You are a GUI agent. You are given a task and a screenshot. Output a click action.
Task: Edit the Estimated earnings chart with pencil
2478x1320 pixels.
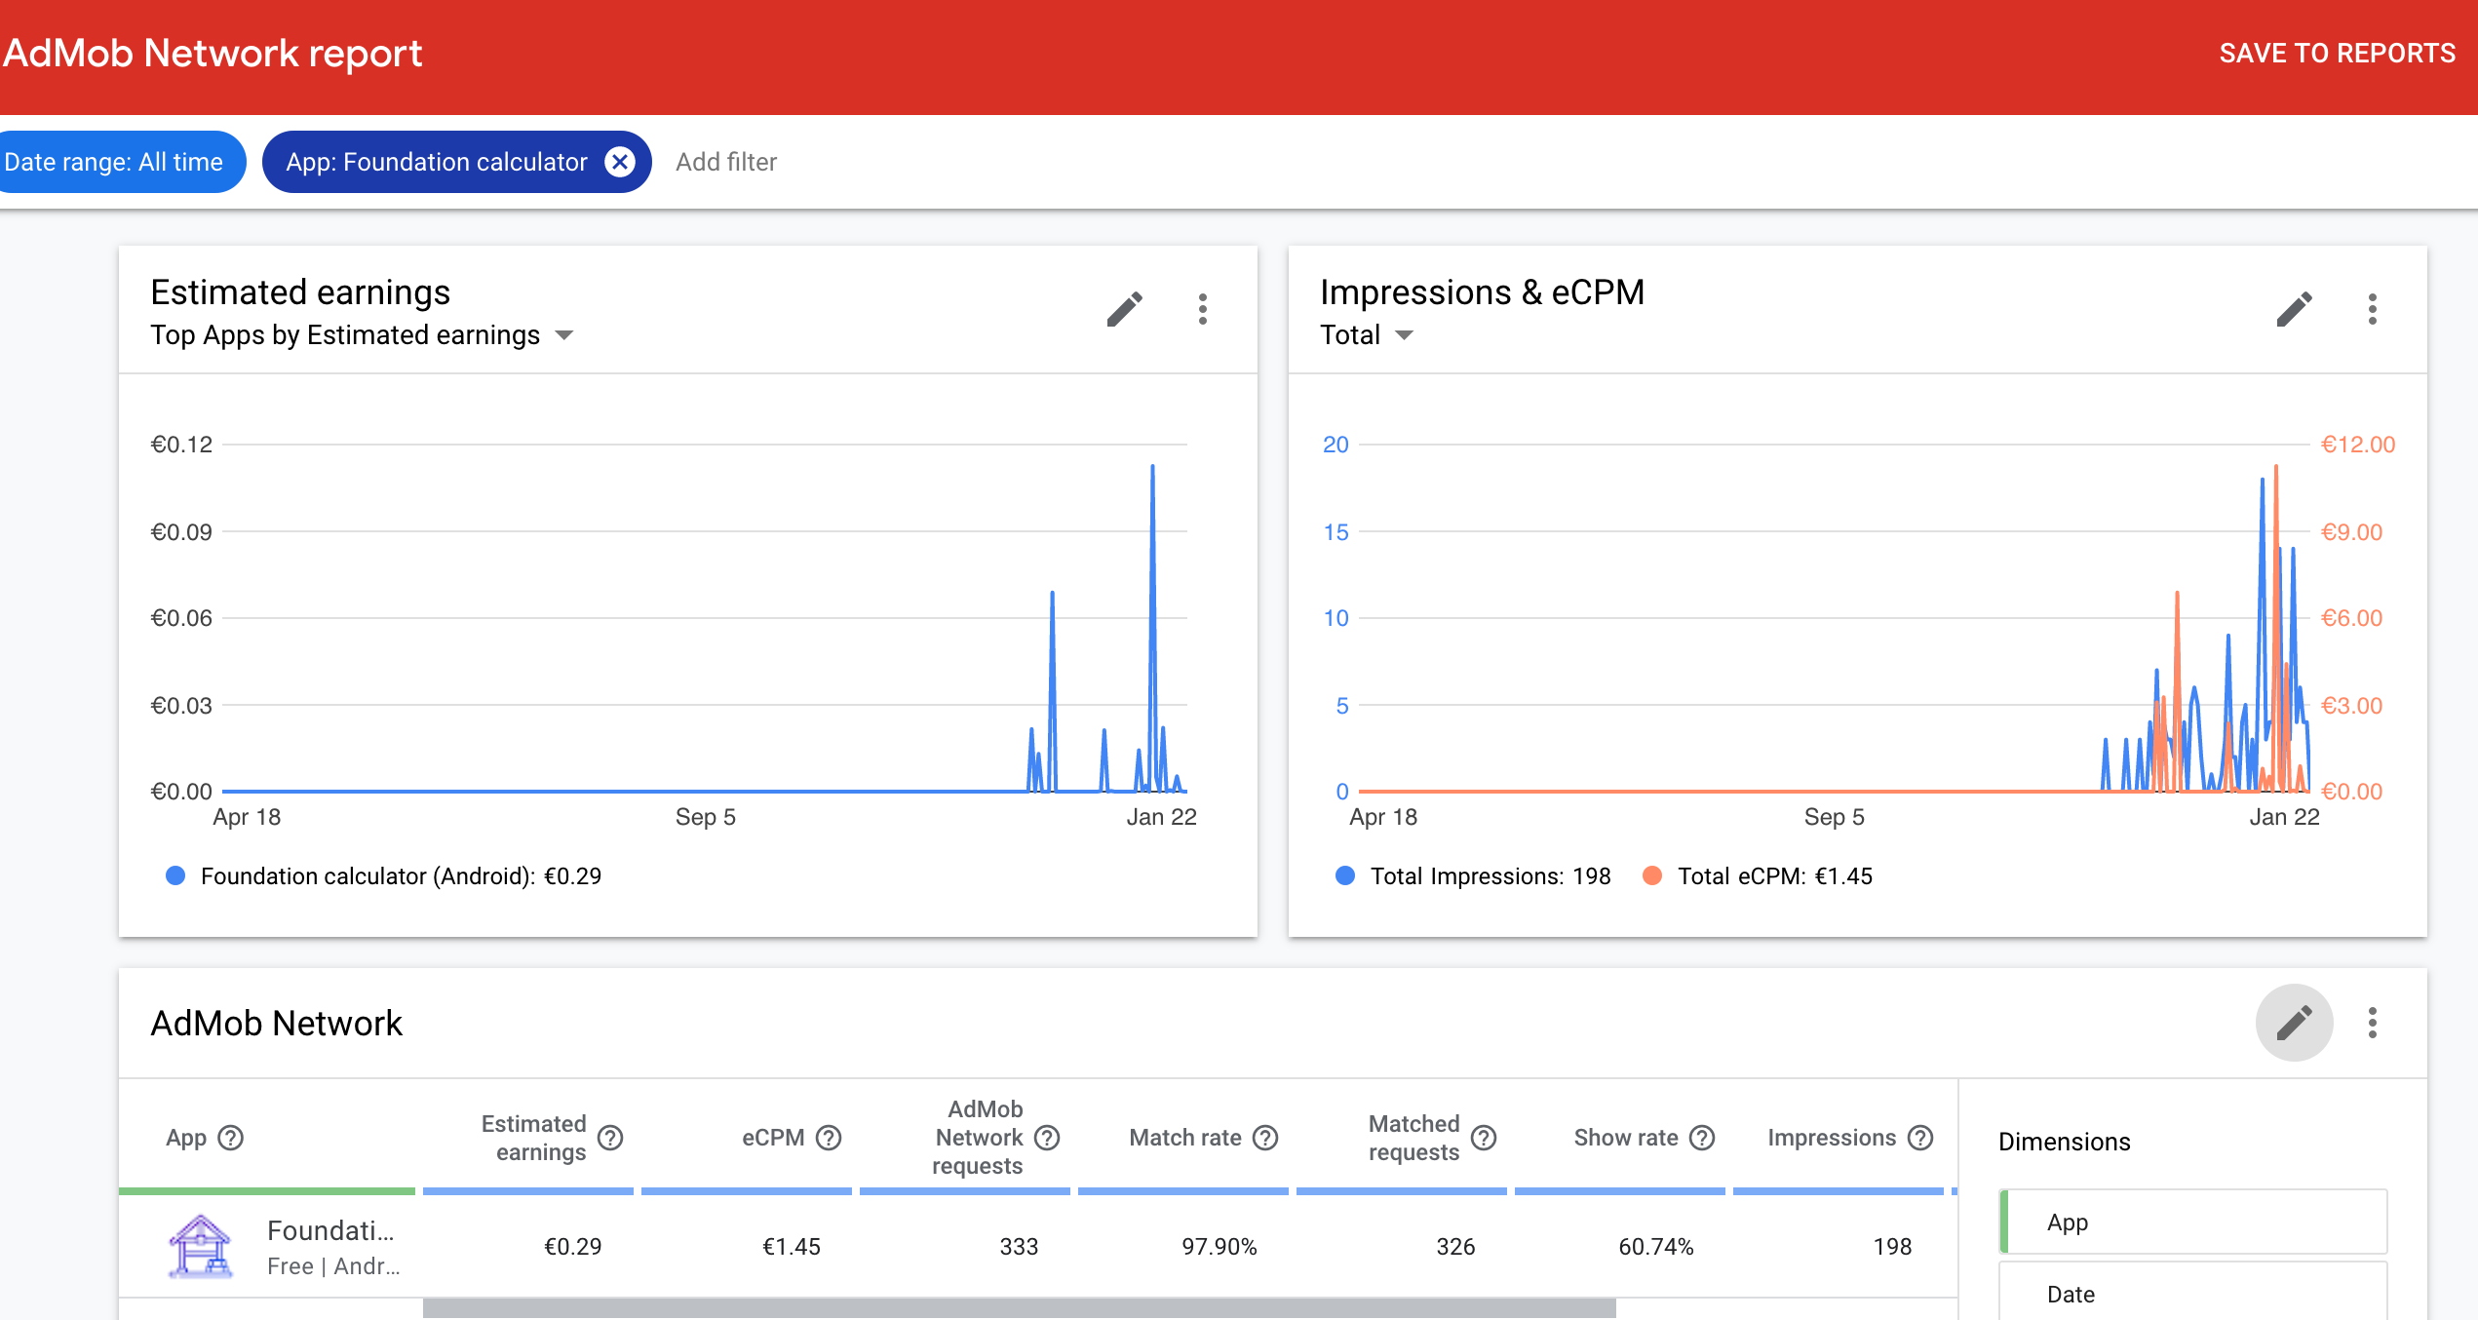tap(1124, 310)
